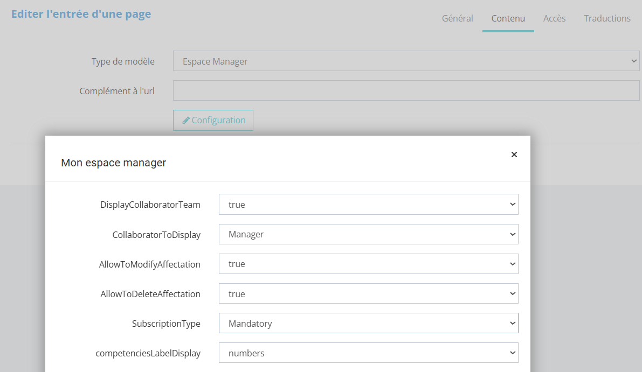Click the CollaboratorToDisplay label text
This screenshot has height=372, width=642.
(156, 235)
